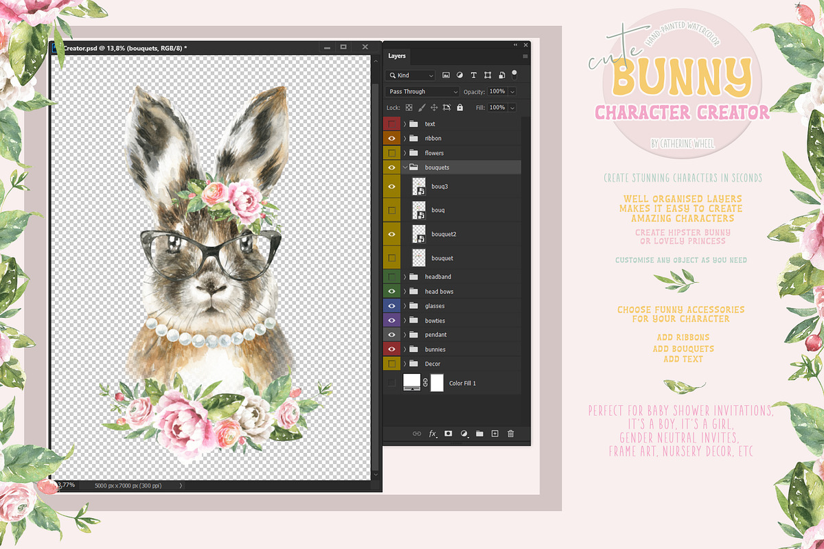Click the lock image pixels brush icon
Screen dimensions: 824x549
(422, 108)
